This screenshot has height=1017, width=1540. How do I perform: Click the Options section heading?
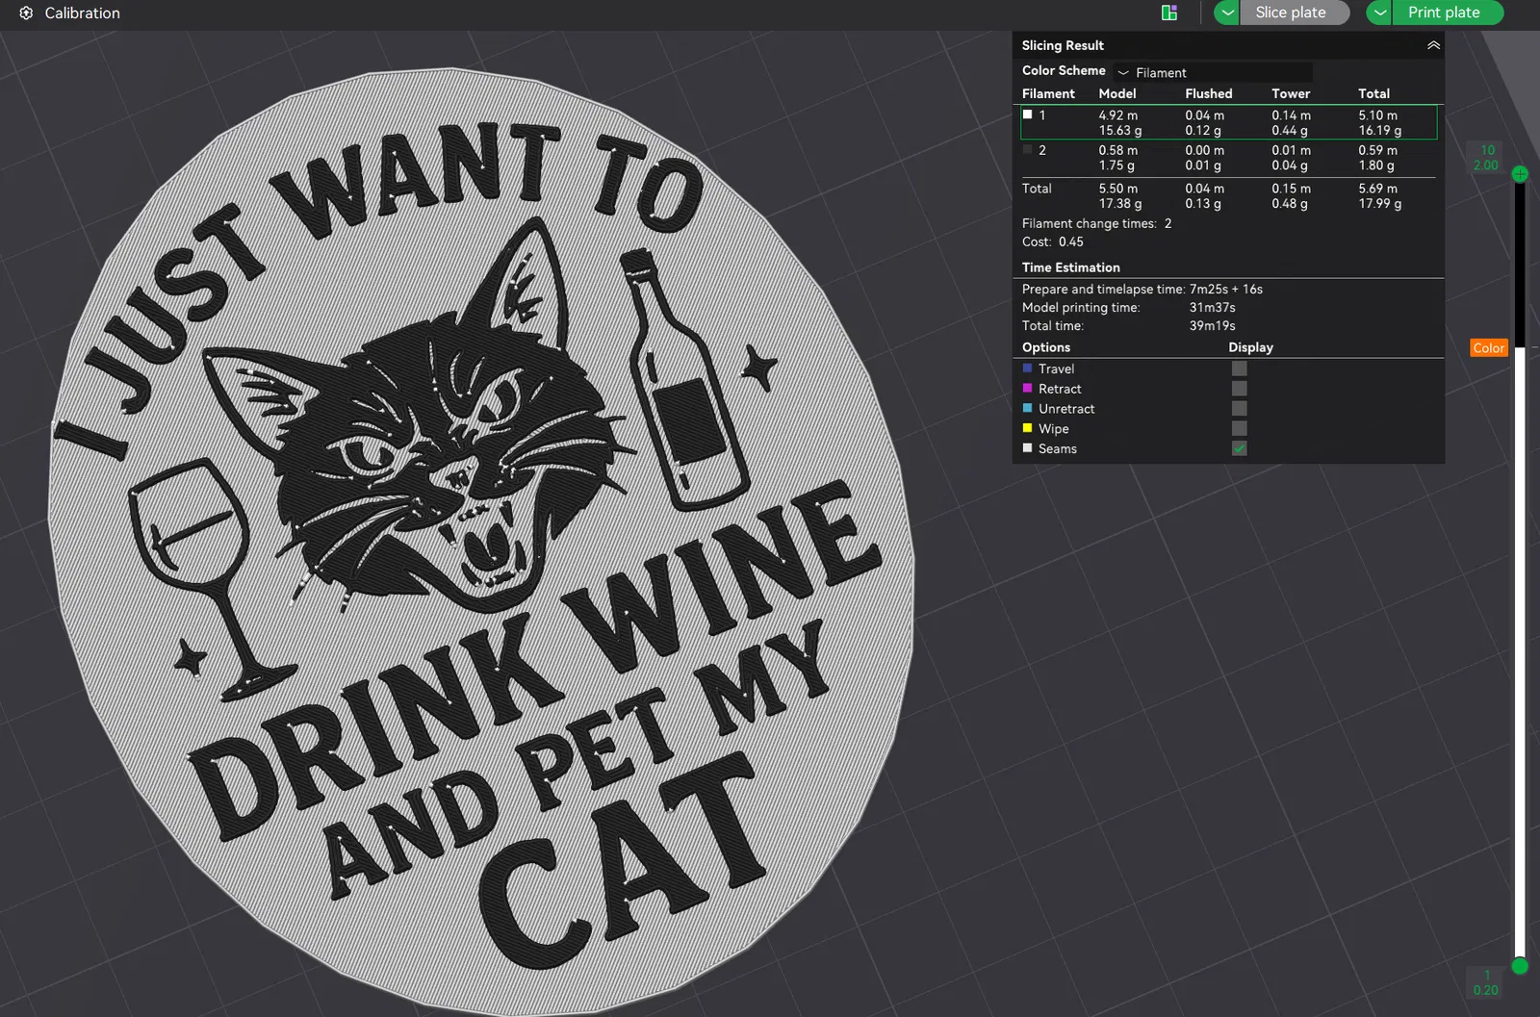point(1046,347)
